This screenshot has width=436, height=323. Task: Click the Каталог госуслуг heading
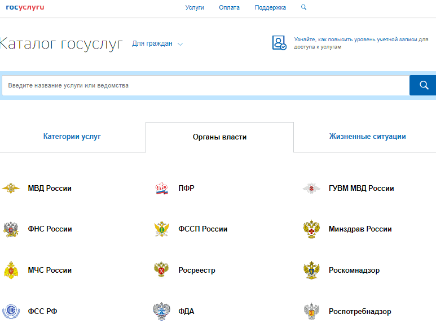pyautogui.click(x=61, y=43)
